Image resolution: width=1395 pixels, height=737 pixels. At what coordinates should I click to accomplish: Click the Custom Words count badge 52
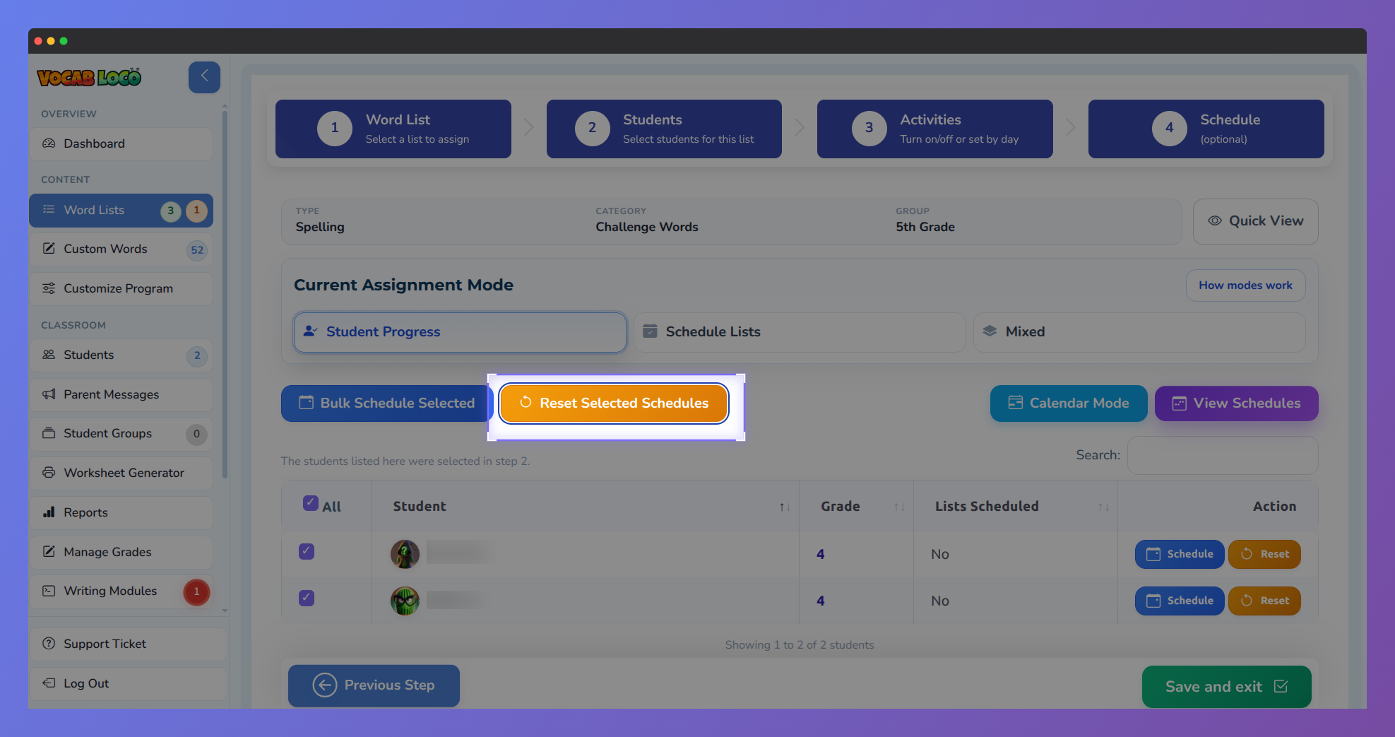[197, 250]
